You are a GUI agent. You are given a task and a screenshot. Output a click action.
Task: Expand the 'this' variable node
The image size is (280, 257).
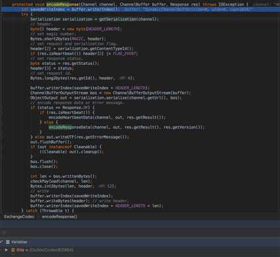click(x=7, y=250)
